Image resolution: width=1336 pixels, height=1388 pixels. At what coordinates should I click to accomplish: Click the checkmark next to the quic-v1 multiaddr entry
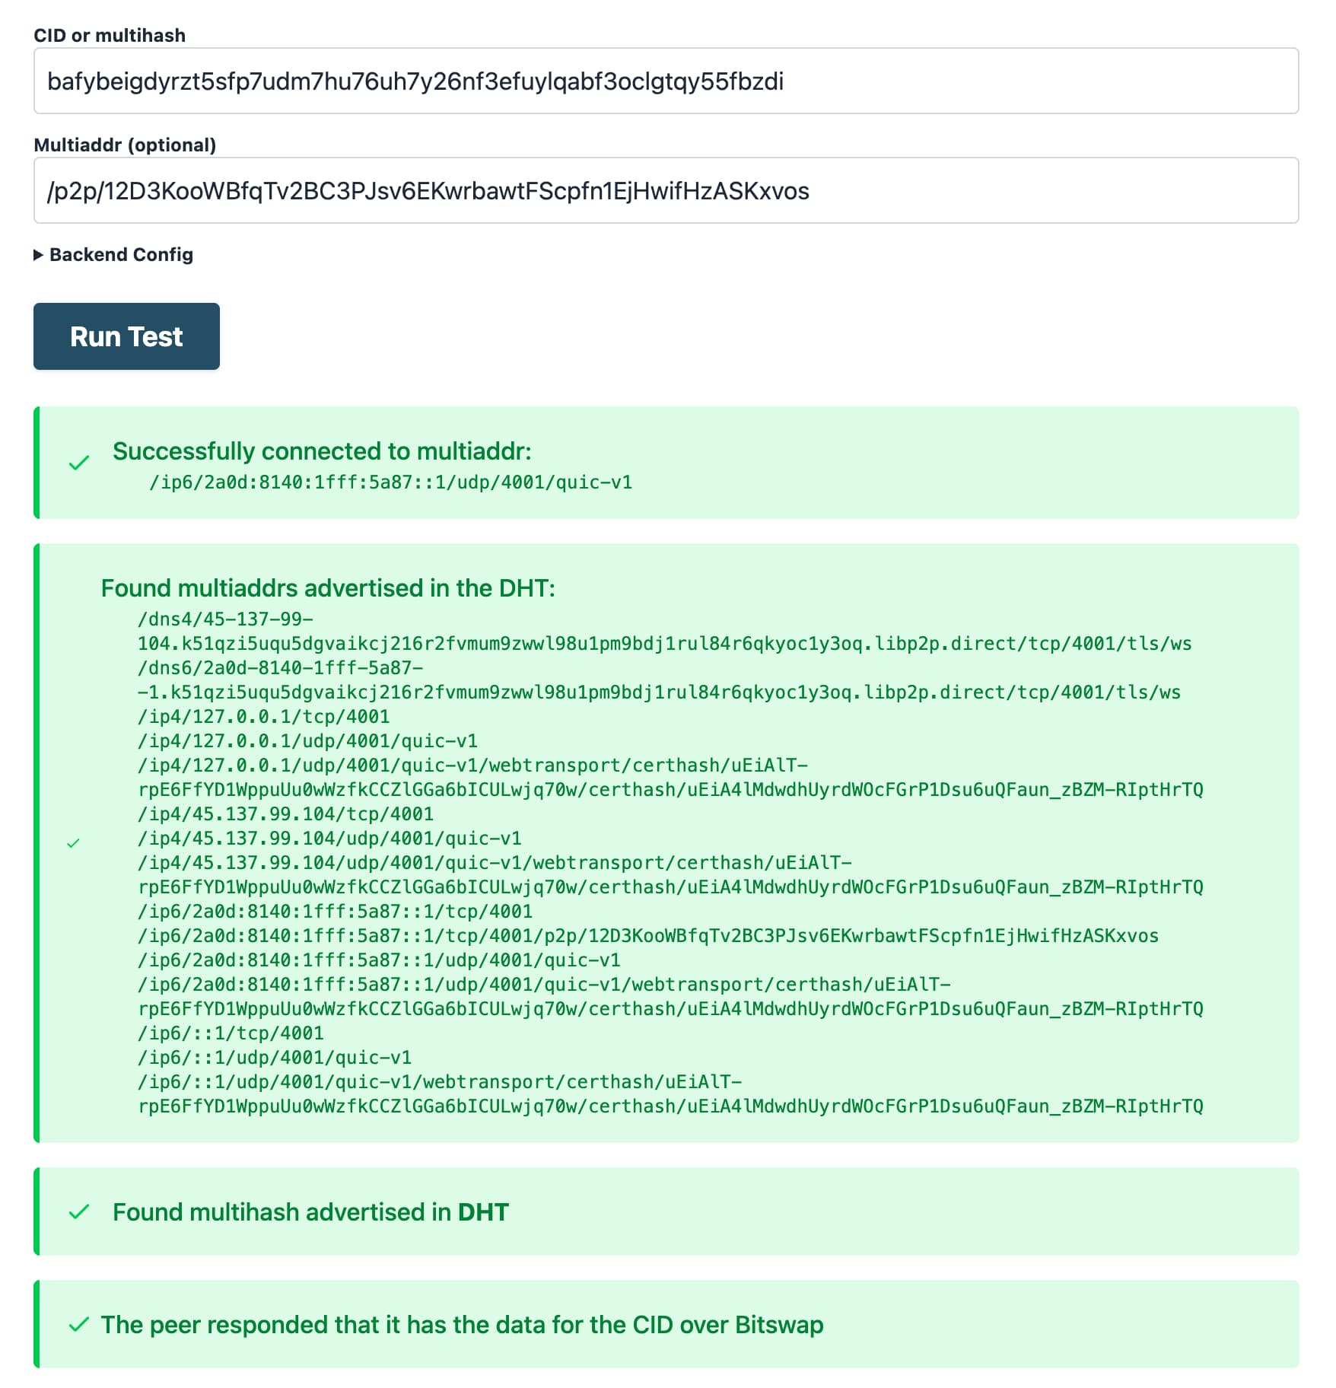74,843
